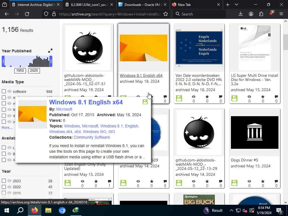This screenshot has height=216, width=288.
Task: Click the shield tracking protection icon
Action: [x=46, y=14]
